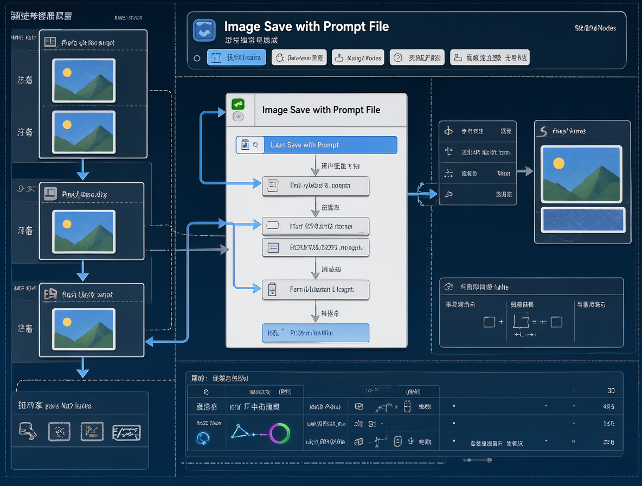This screenshot has width=642, height=486.
Task: Click the blue button at bottom of center node
Action: coord(315,333)
